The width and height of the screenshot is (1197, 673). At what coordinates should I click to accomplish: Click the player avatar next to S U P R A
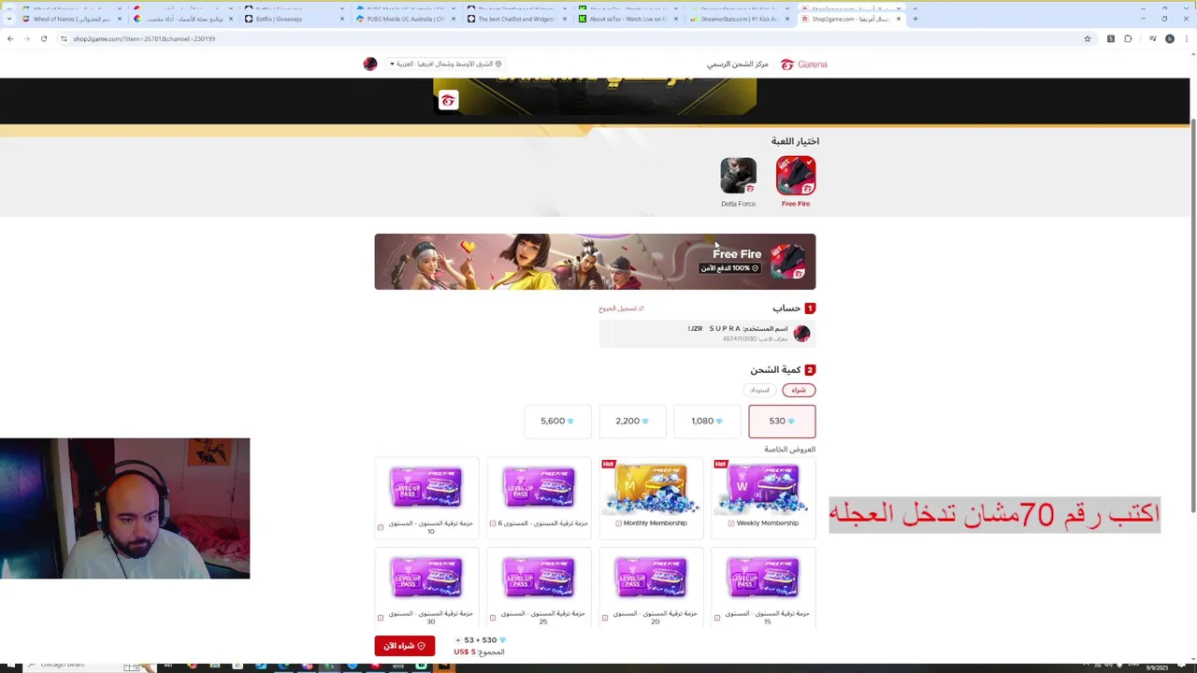[801, 334]
